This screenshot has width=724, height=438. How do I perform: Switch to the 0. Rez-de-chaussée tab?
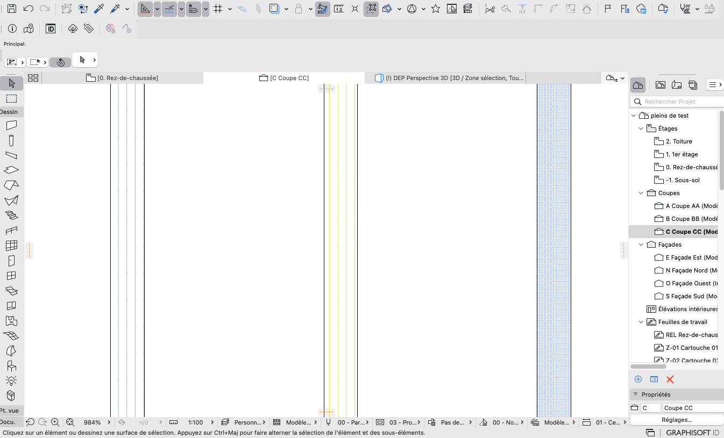pos(122,78)
